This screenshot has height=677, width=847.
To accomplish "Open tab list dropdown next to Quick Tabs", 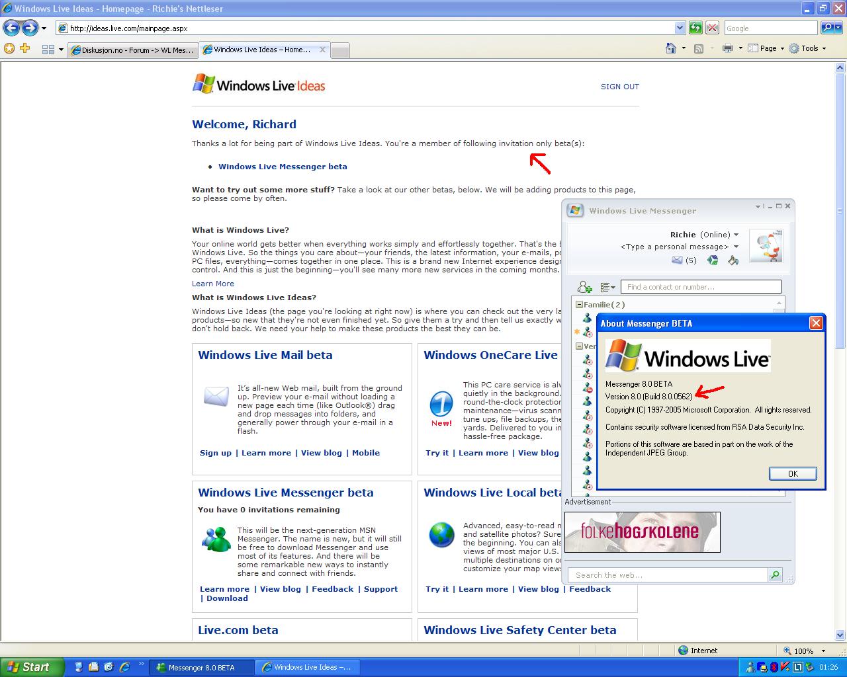I will [61, 50].
